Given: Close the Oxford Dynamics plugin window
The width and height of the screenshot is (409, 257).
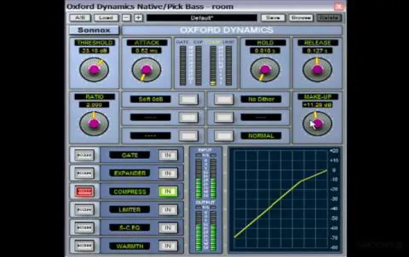Looking at the screenshot, I should point(339,6).
